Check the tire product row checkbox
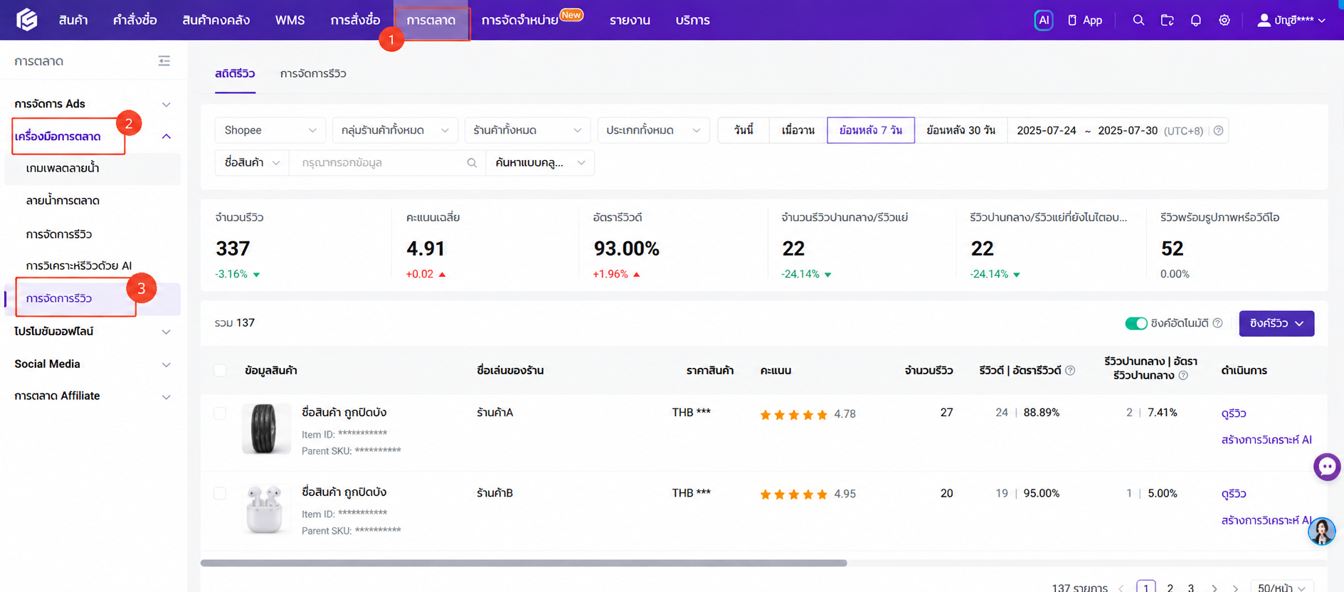This screenshot has width=1344, height=592. [x=220, y=413]
